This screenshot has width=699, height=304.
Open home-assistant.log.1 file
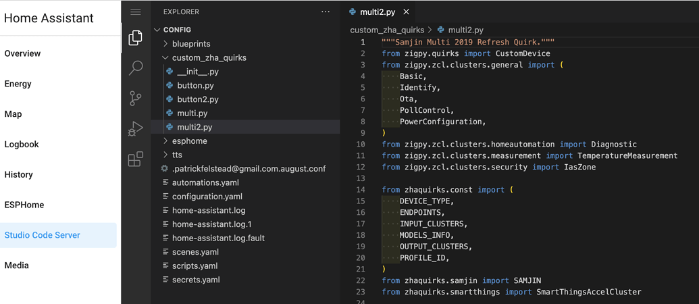point(212,224)
